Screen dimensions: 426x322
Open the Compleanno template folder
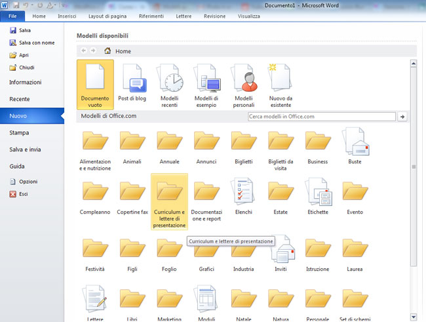(95, 199)
